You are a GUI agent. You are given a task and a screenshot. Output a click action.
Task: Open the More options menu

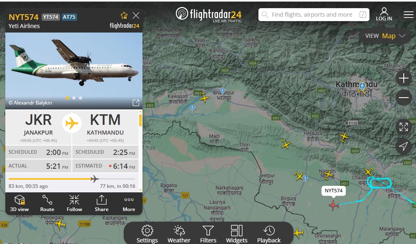click(x=129, y=203)
